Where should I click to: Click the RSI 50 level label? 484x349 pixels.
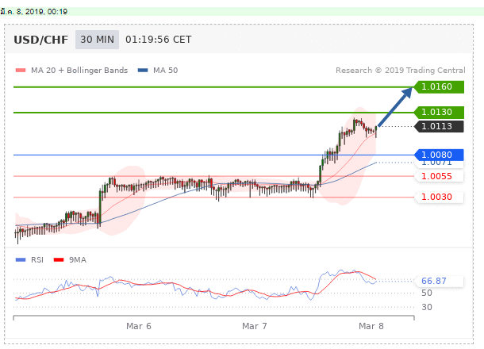click(427, 293)
